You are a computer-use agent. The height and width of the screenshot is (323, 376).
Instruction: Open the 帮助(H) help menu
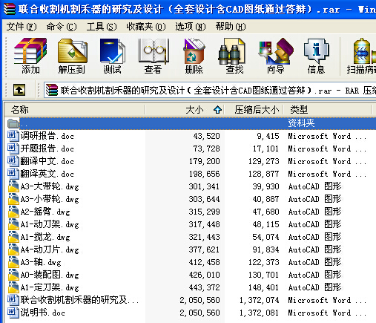(x=231, y=27)
